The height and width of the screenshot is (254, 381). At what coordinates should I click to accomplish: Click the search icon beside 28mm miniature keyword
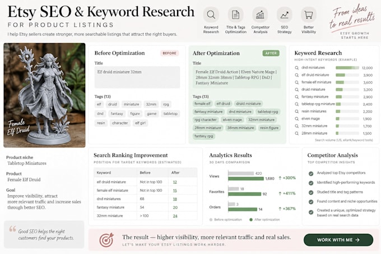pyautogui.click(x=297, y=133)
